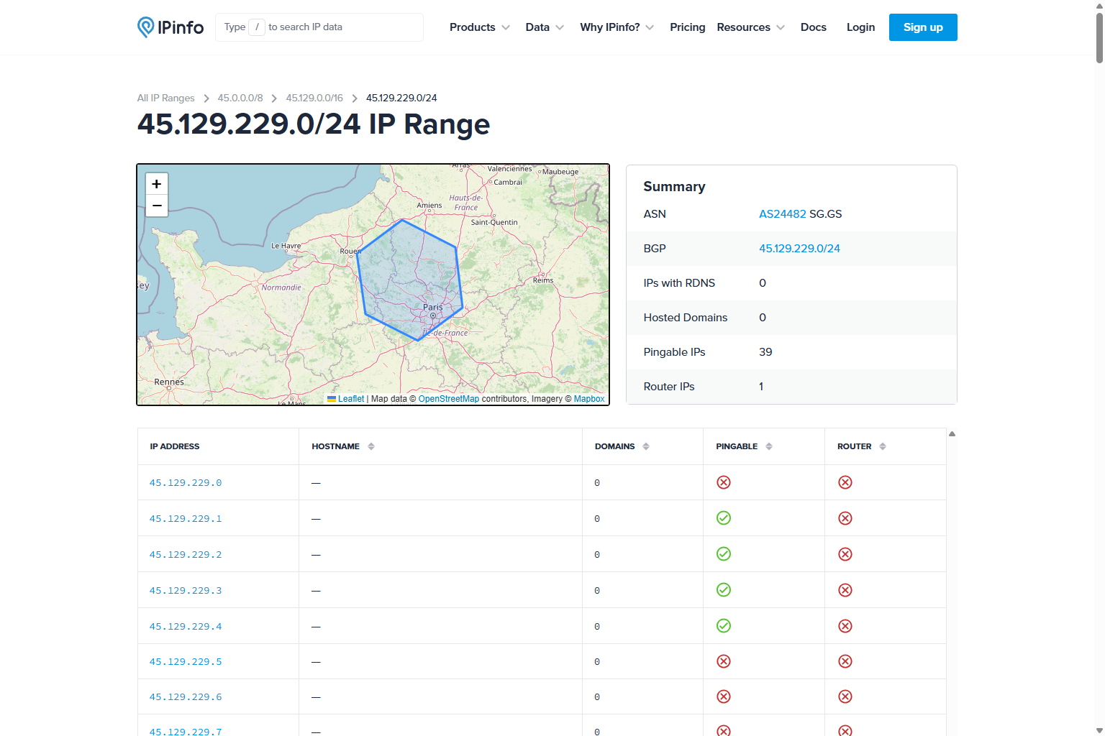Click the IPinfo logo

170,27
